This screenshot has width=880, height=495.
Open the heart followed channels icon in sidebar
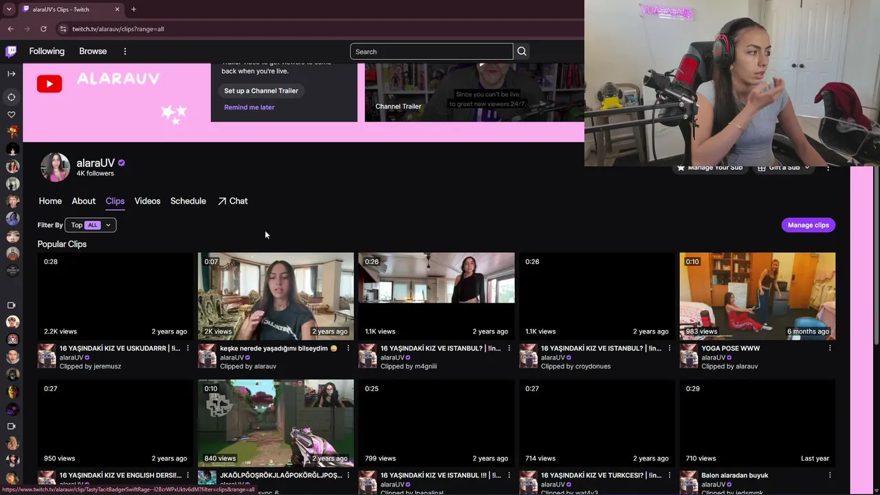coord(11,115)
